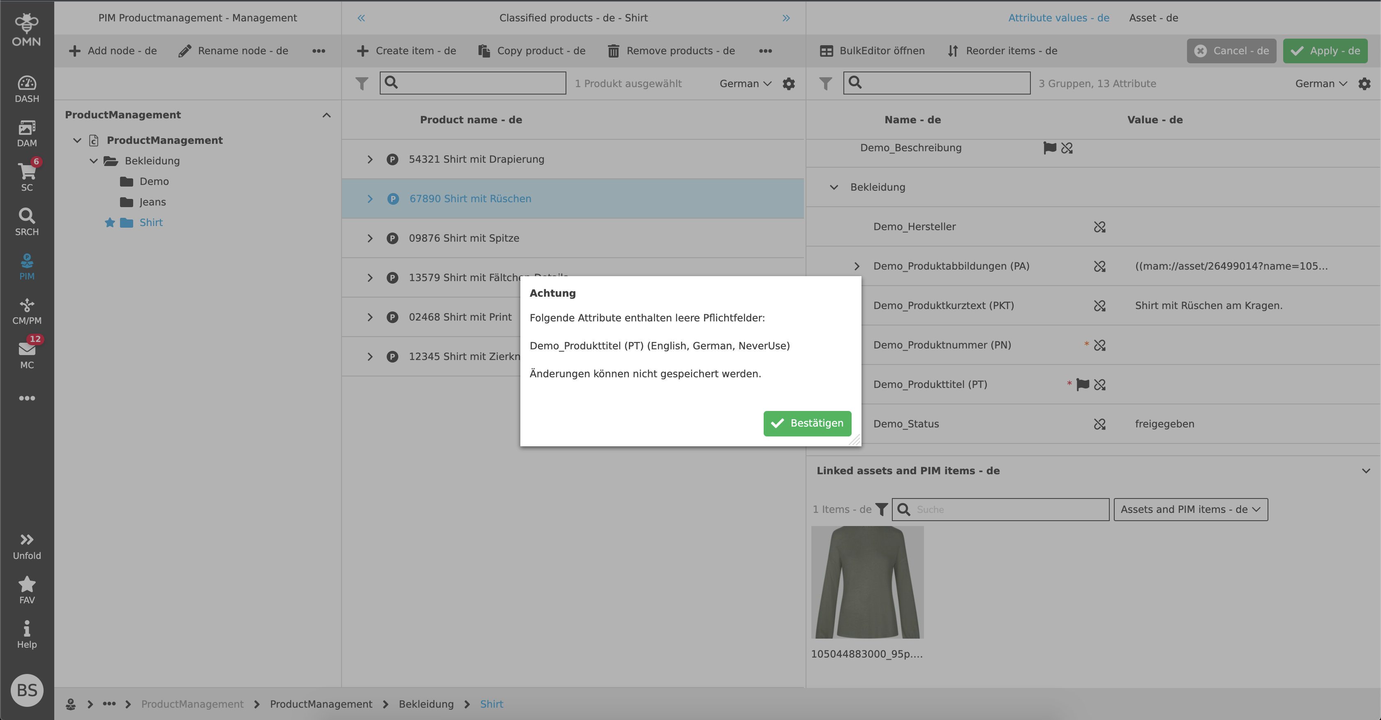Click the Apply - de button
The image size is (1381, 720).
point(1325,51)
